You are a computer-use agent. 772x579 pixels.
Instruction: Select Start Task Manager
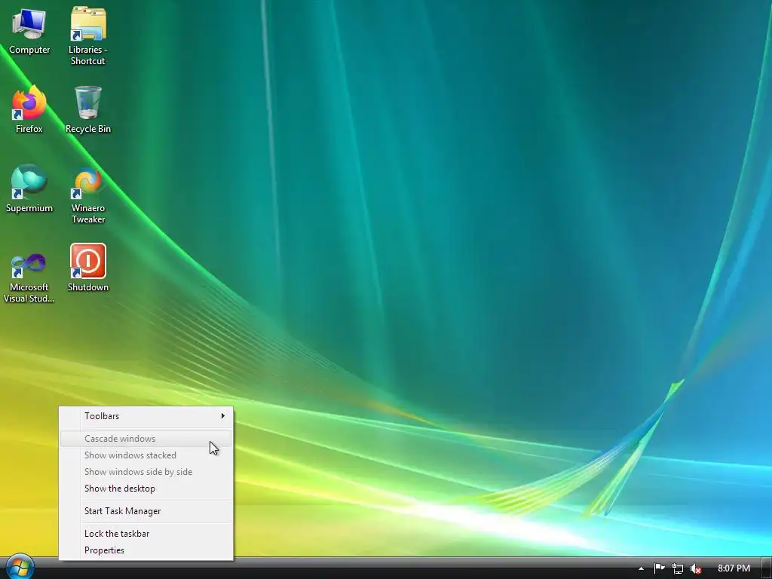click(x=146, y=512)
